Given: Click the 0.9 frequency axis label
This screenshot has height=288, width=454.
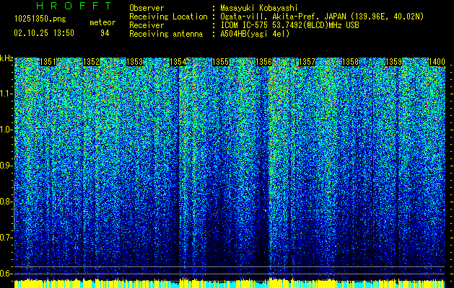Looking at the screenshot, I should [x=6, y=166].
